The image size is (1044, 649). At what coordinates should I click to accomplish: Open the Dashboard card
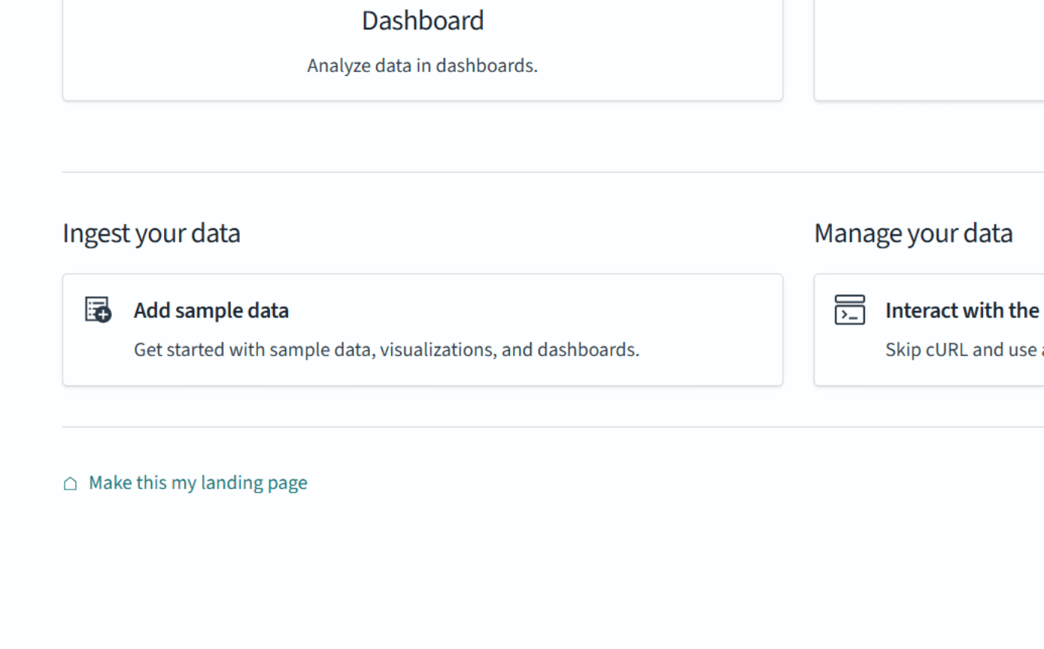tap(422, 45)
